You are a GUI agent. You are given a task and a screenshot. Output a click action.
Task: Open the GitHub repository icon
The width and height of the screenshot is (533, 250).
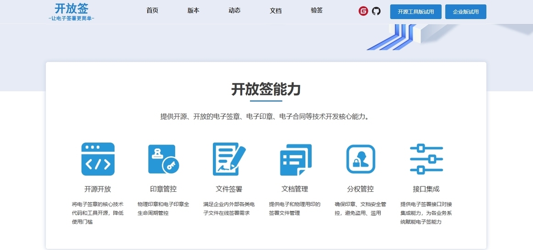click(376, 11)
